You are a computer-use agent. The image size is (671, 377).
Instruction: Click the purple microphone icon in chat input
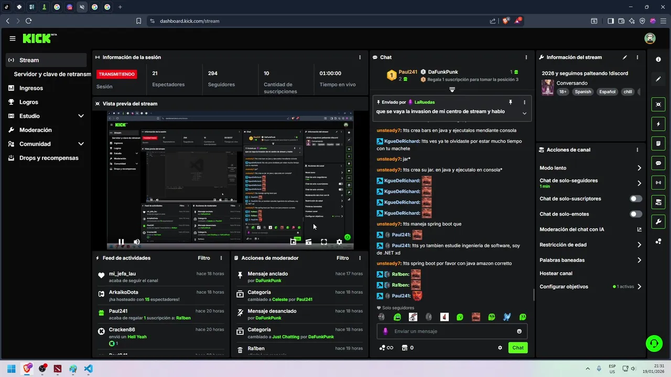385,331
